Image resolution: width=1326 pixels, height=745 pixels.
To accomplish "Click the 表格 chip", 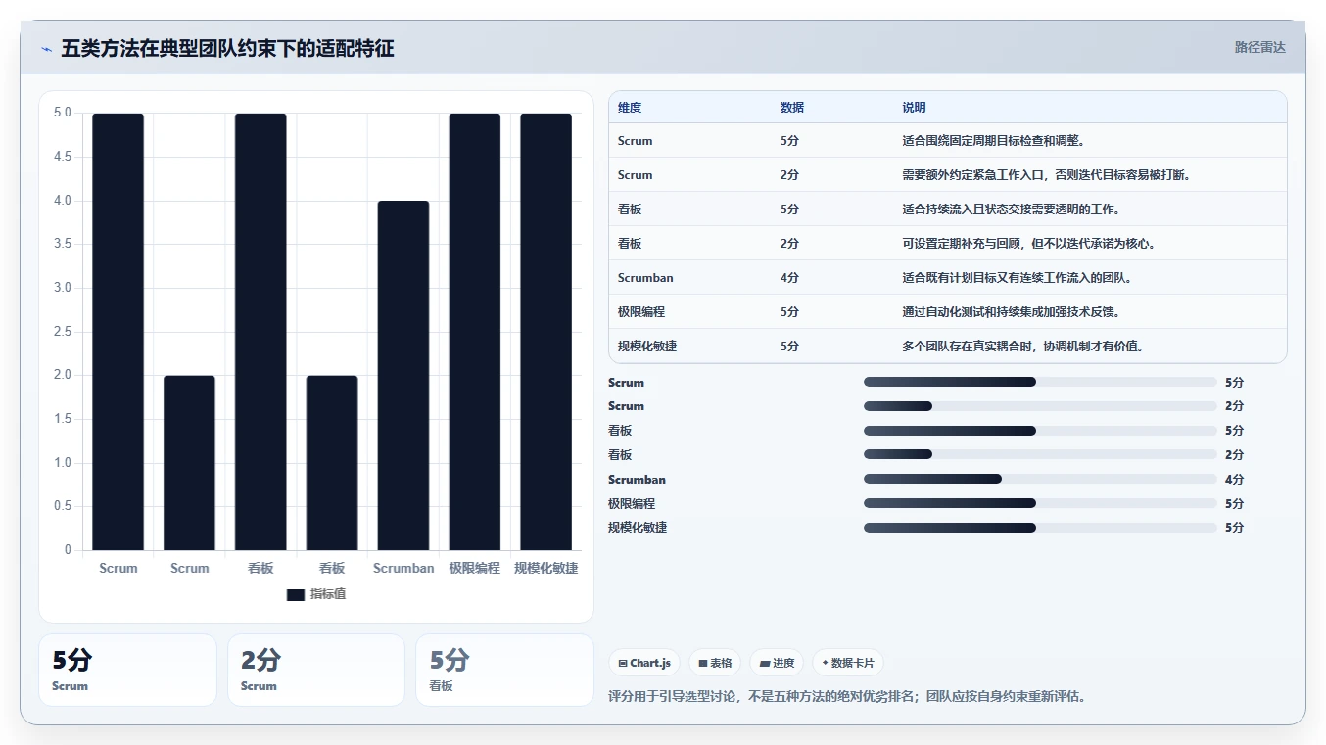I will coord(715,663).
